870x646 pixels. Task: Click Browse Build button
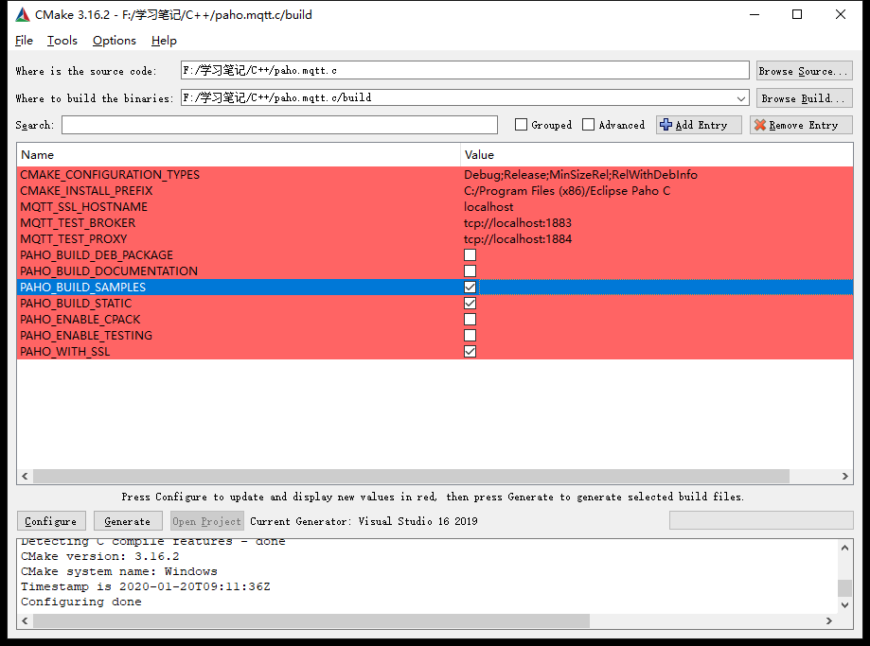[804, 98]
